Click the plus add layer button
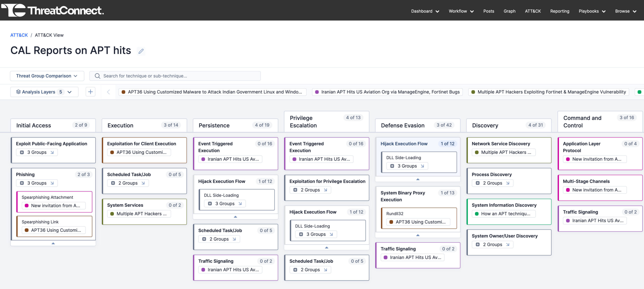Screen dimensions: 644x289 click(x=90, y=92)
